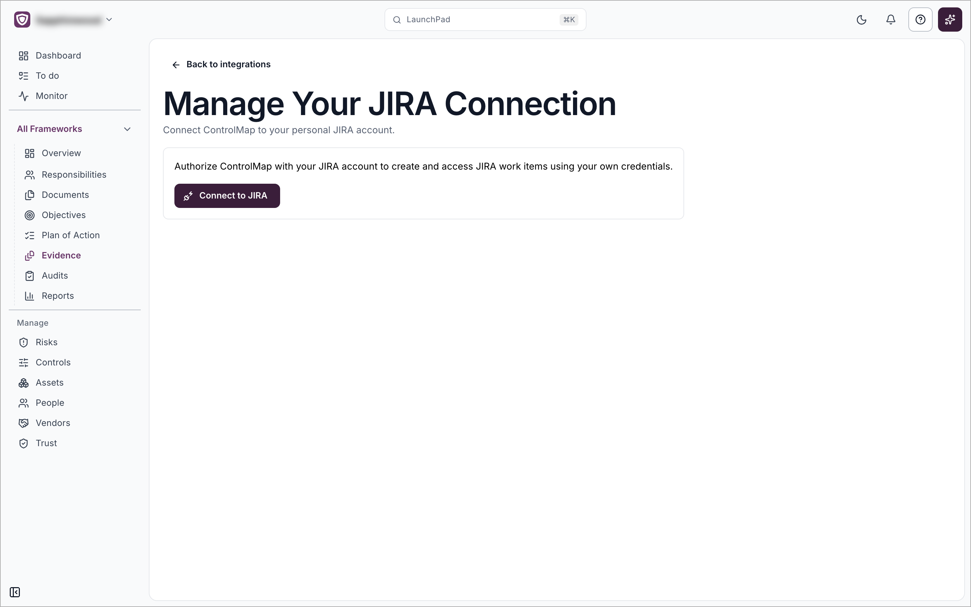Click the Controls sliders icon

pos(23,362)
